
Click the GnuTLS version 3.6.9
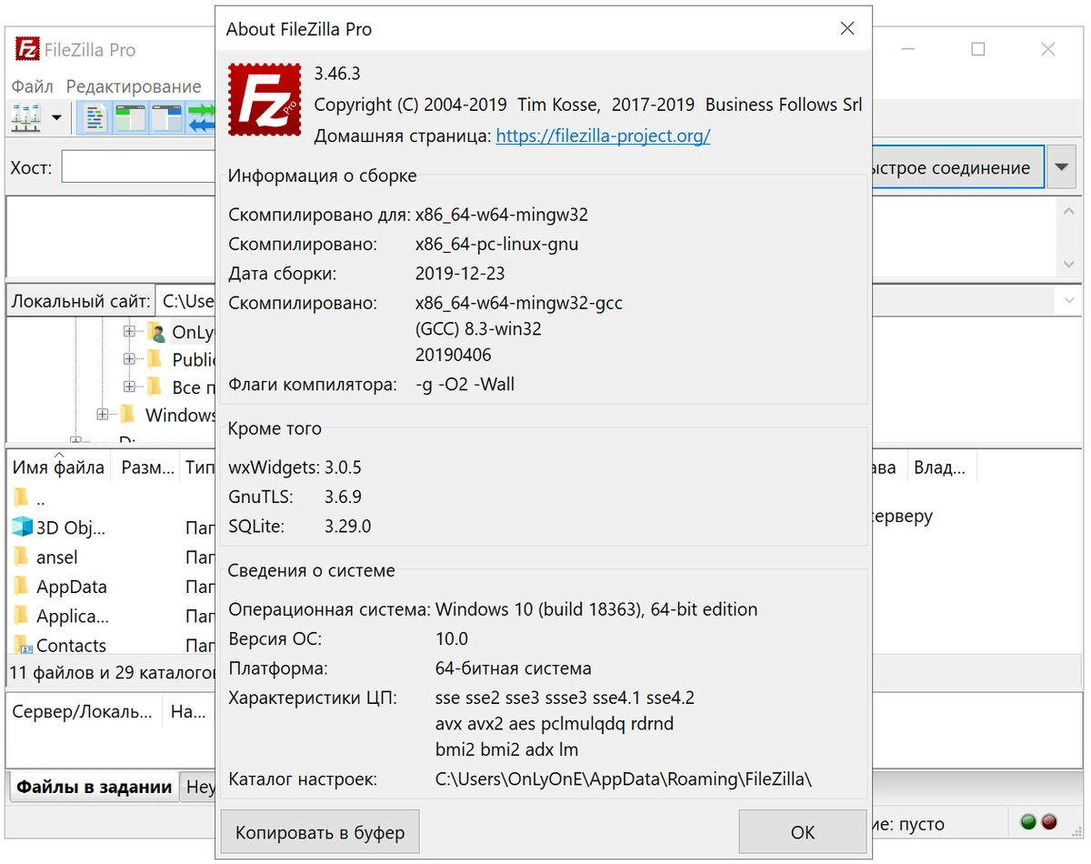[343, 497]
